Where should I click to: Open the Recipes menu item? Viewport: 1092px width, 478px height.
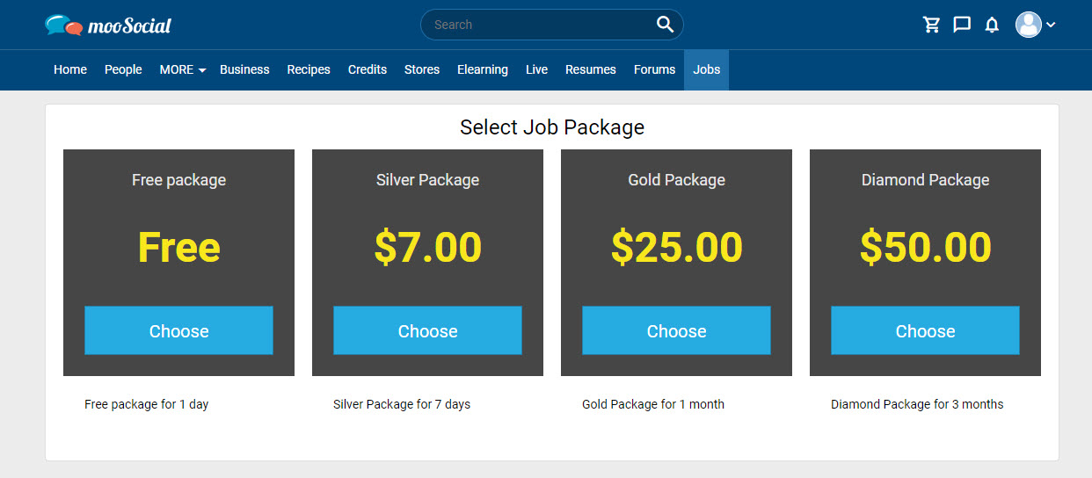309,69
